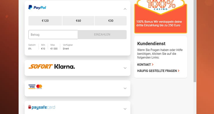Focus the Betrag amount input field

53,35
